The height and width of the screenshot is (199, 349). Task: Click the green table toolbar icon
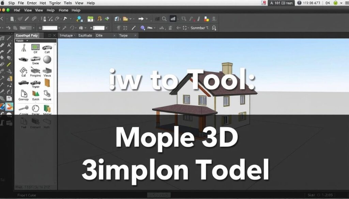pos(90,19)
